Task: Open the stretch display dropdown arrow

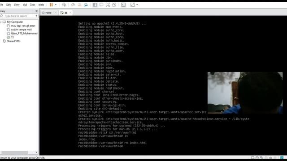Action: pos(137,5)
